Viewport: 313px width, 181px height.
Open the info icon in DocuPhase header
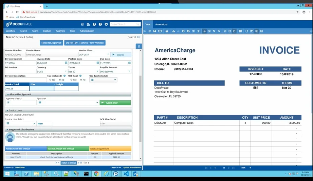pyautogui.click(x=100, y=24)
